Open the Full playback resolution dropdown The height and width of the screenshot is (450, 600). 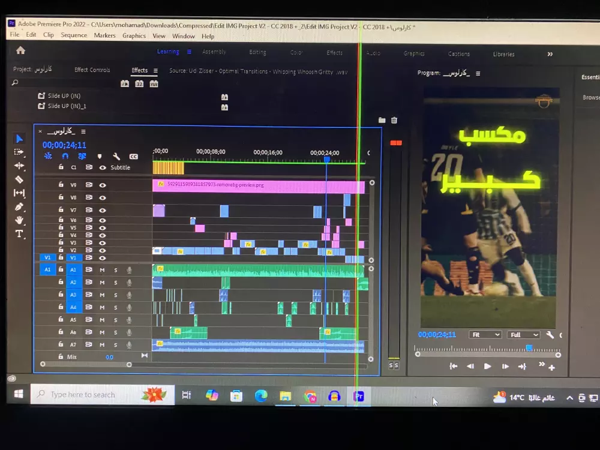pyautogui.click(x=524, y=335)
